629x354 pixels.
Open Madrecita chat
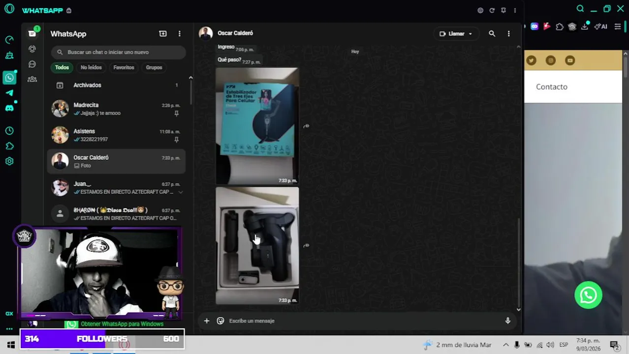click(x=116, y=109)
